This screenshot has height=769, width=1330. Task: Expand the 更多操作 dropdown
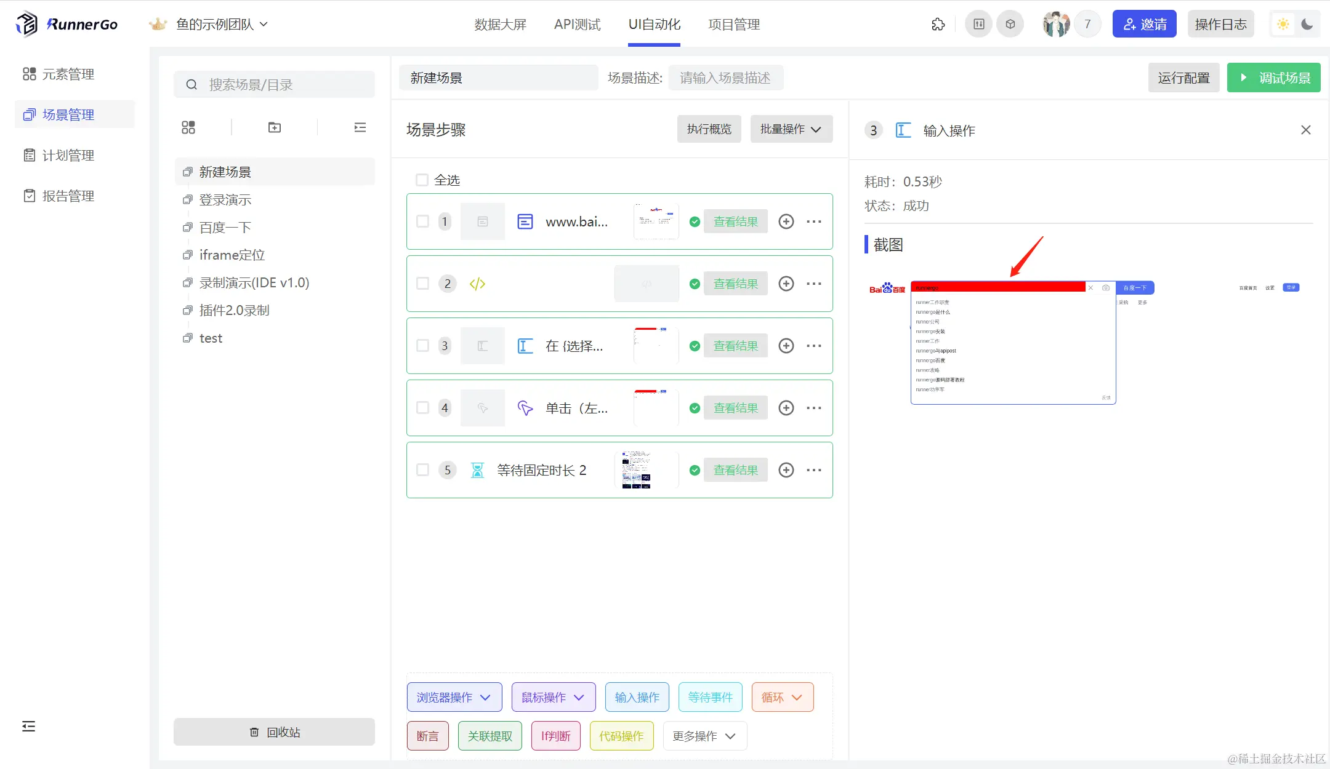[x=704, y=736]
